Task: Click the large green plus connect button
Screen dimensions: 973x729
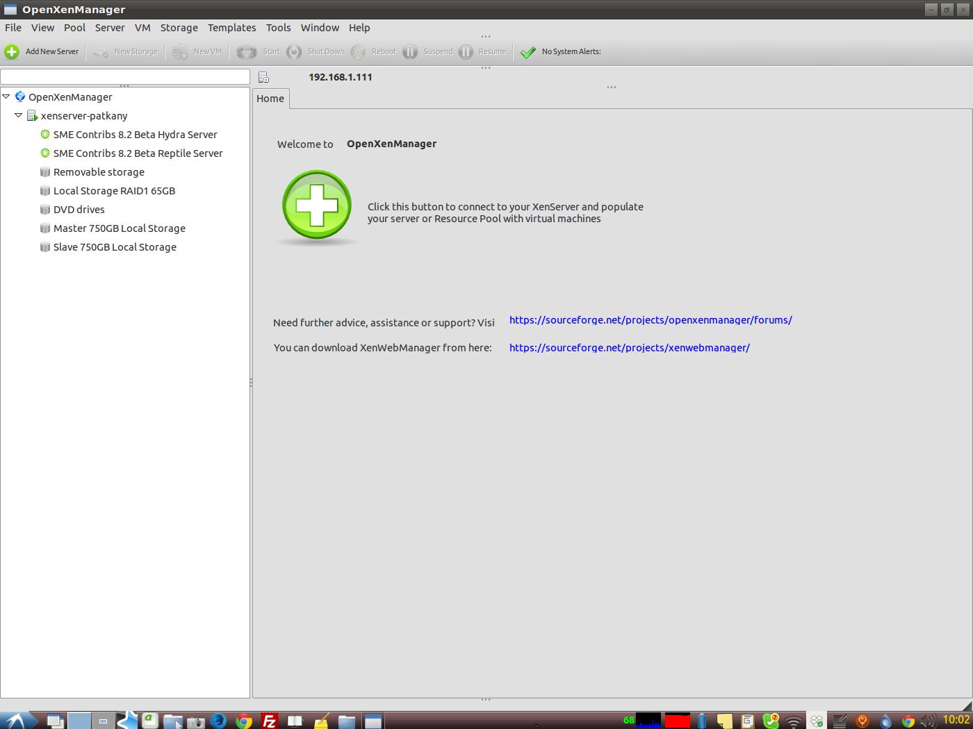Action: 317,206
